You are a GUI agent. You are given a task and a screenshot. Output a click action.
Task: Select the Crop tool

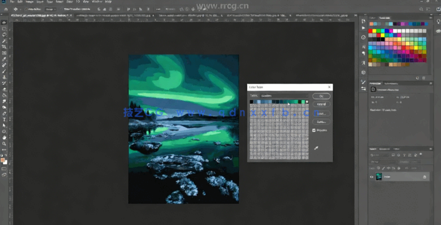point(4,47)
